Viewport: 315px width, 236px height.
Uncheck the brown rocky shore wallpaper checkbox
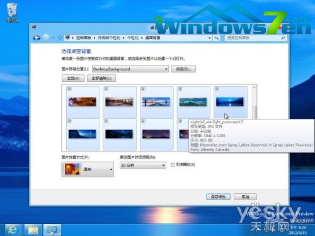tap(106, 89)
